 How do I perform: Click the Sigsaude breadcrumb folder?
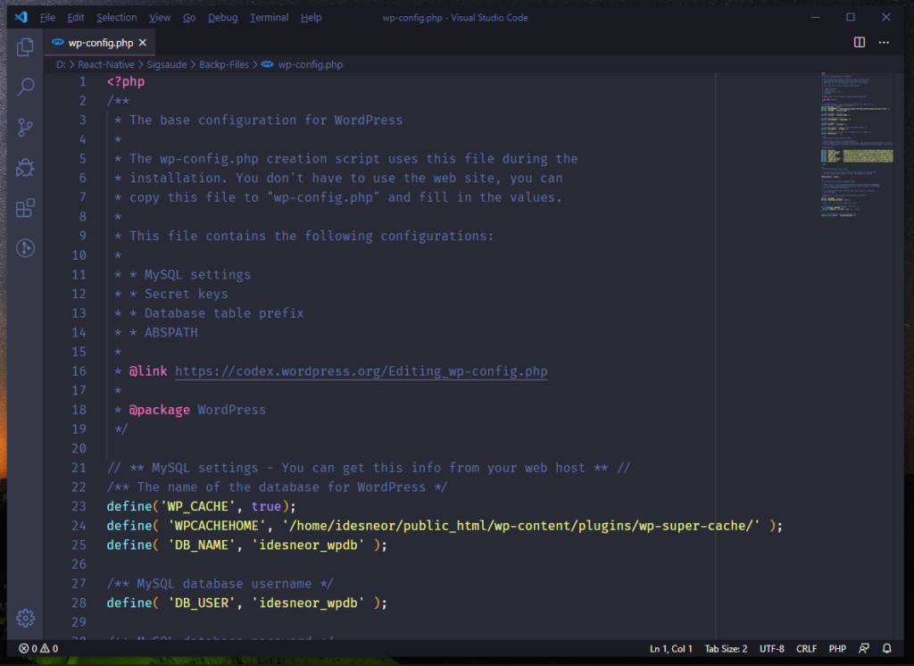(x=167, y=64)
